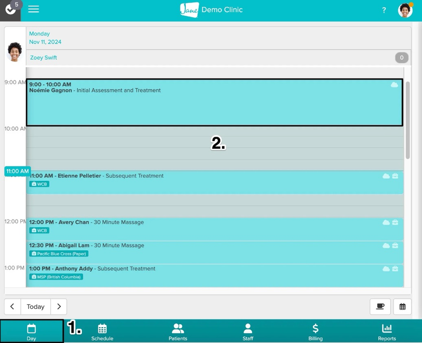Viewport: 422px width, 343px height.
Task: Click the Jane logo in header
Action: [190, 10]
